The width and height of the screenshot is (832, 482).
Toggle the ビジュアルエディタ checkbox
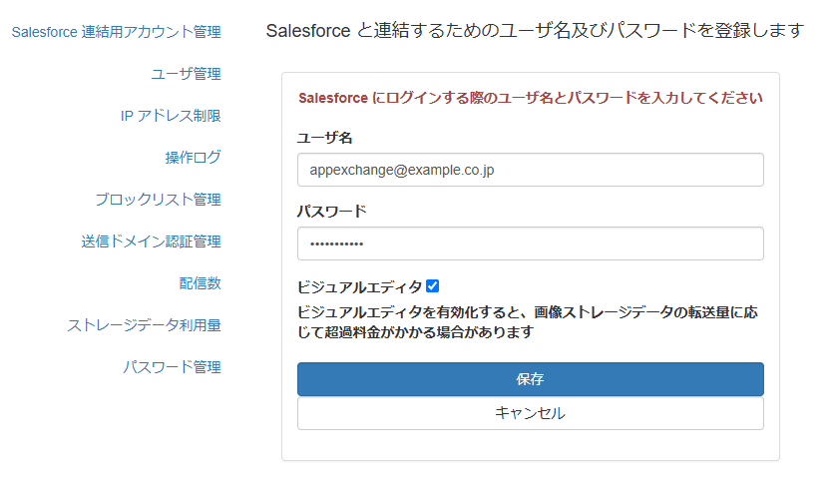pos(432,286)
